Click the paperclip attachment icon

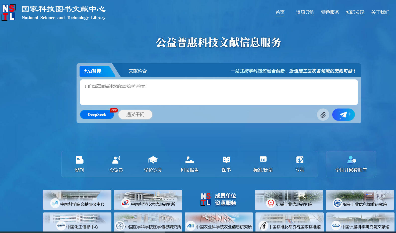323,115
